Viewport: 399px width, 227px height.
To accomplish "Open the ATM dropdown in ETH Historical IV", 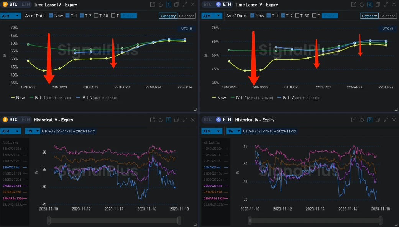I will 212,131.
